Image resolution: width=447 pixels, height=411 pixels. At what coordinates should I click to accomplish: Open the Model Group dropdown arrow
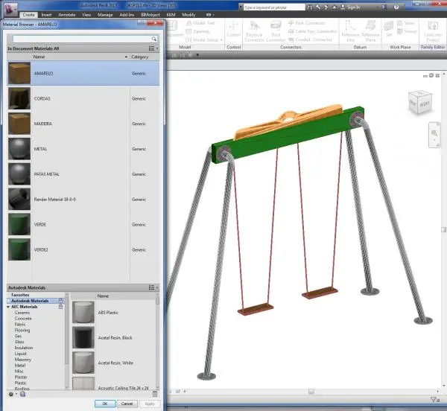click(221, 40)
